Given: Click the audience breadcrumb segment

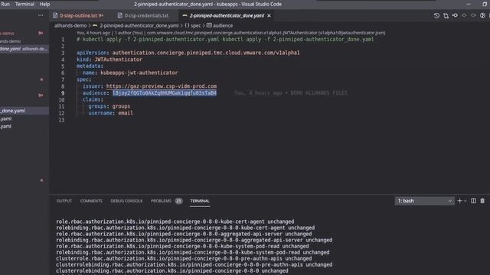Looking at the screenshot, I should [223, 25].
